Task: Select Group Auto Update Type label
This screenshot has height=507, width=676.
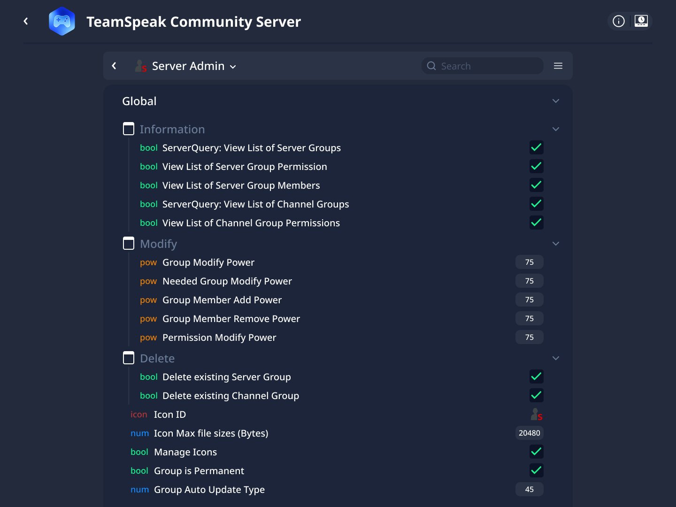Action: pyautogui.click(x=209, y=490)
